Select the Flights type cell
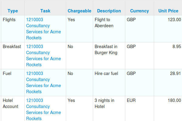The height and width of the screenshot is (121, 182). pos(9,20)
